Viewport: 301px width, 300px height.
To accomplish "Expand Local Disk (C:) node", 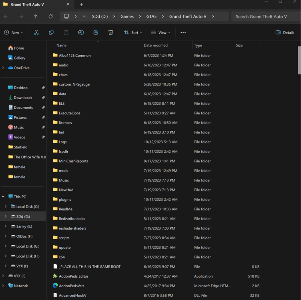I will coord(6,206).
